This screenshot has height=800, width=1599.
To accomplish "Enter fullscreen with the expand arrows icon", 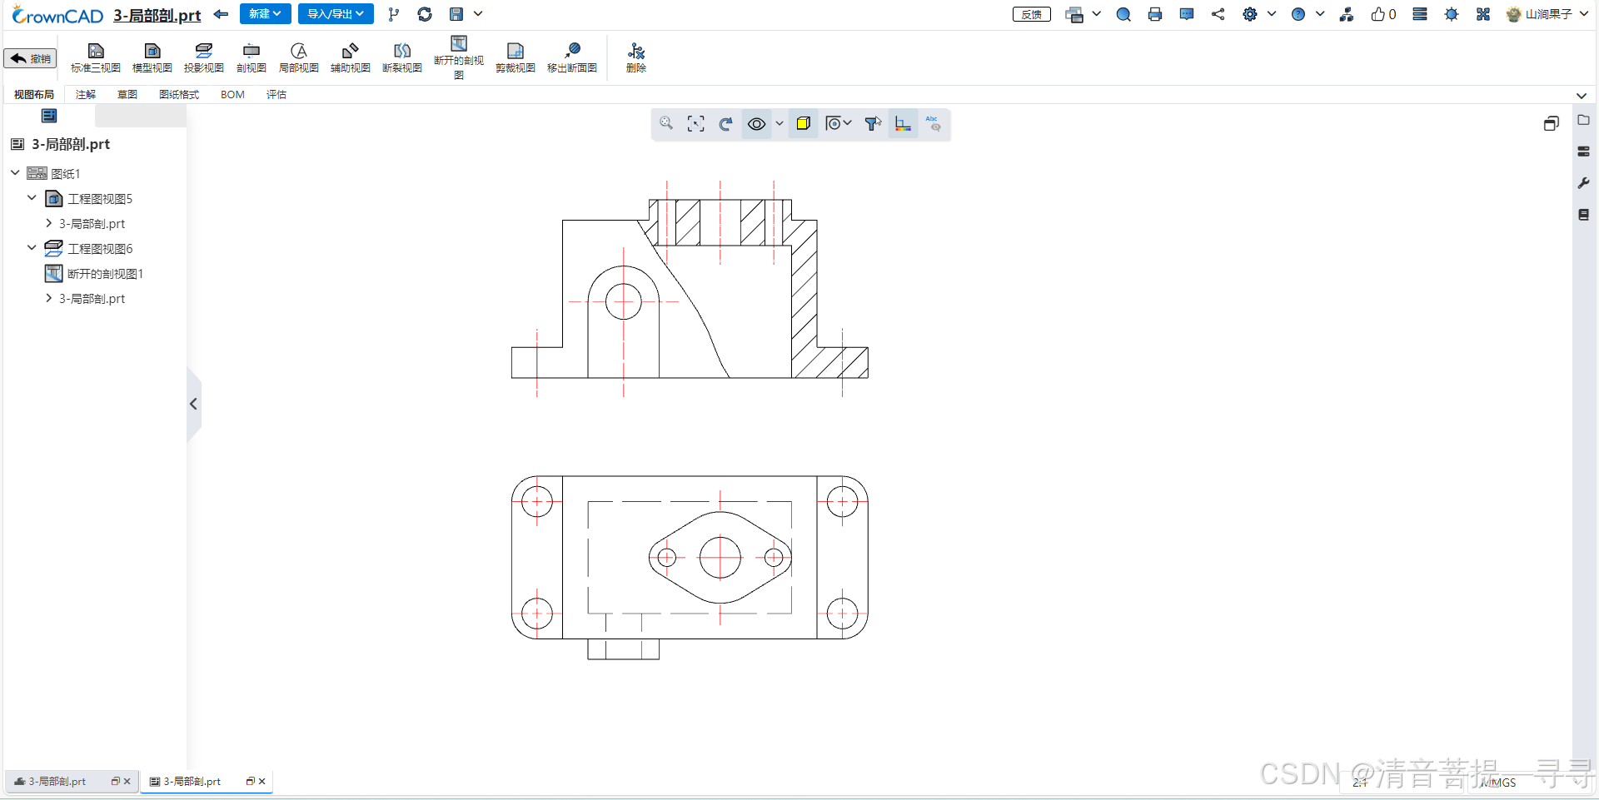I will point(1483,14).
